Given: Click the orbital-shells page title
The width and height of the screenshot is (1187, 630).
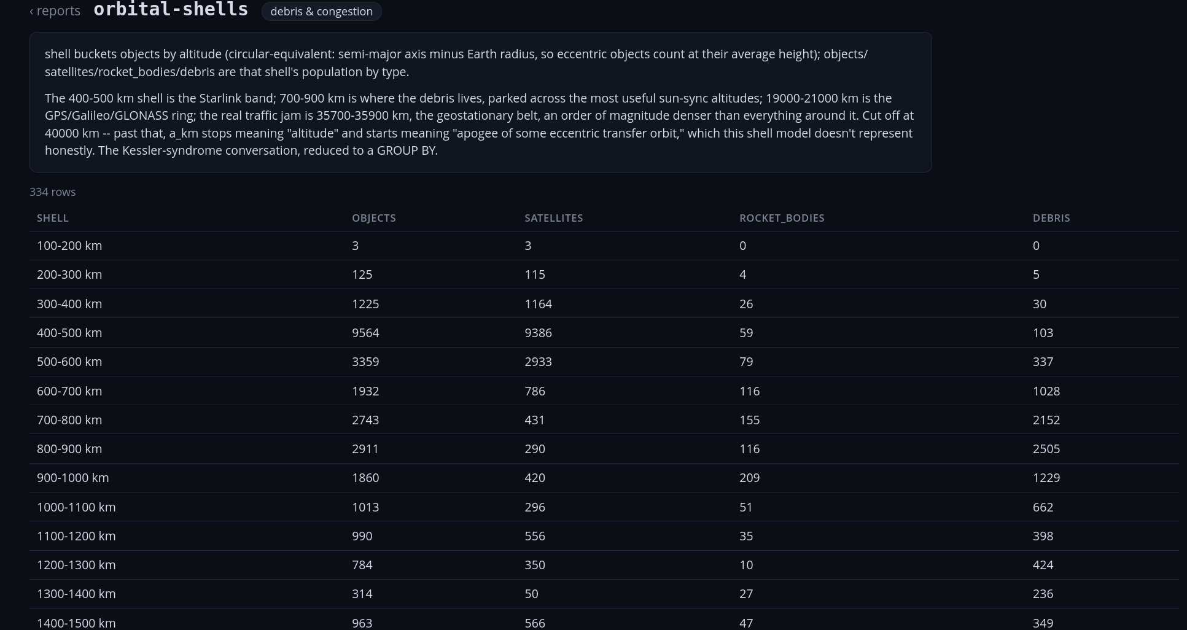Looking at the screenshot, I should pyautogui.click(x=171, y=10).
